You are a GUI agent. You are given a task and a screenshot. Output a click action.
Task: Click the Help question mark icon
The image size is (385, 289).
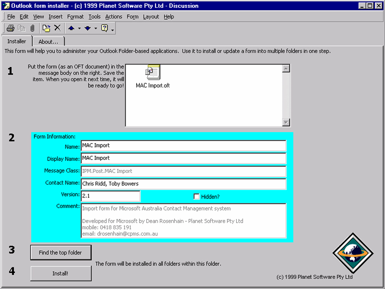(x=104, y=28)
